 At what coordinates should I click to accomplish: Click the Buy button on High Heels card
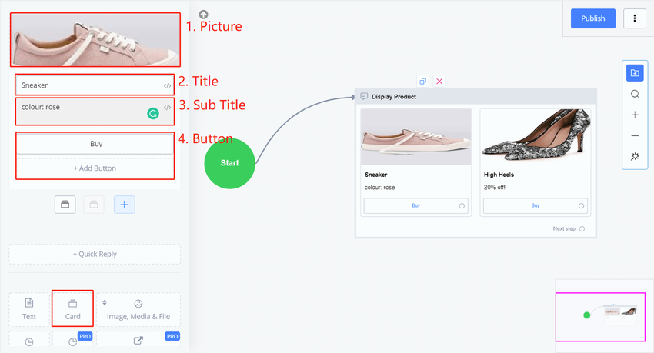[x=536, y=205]
